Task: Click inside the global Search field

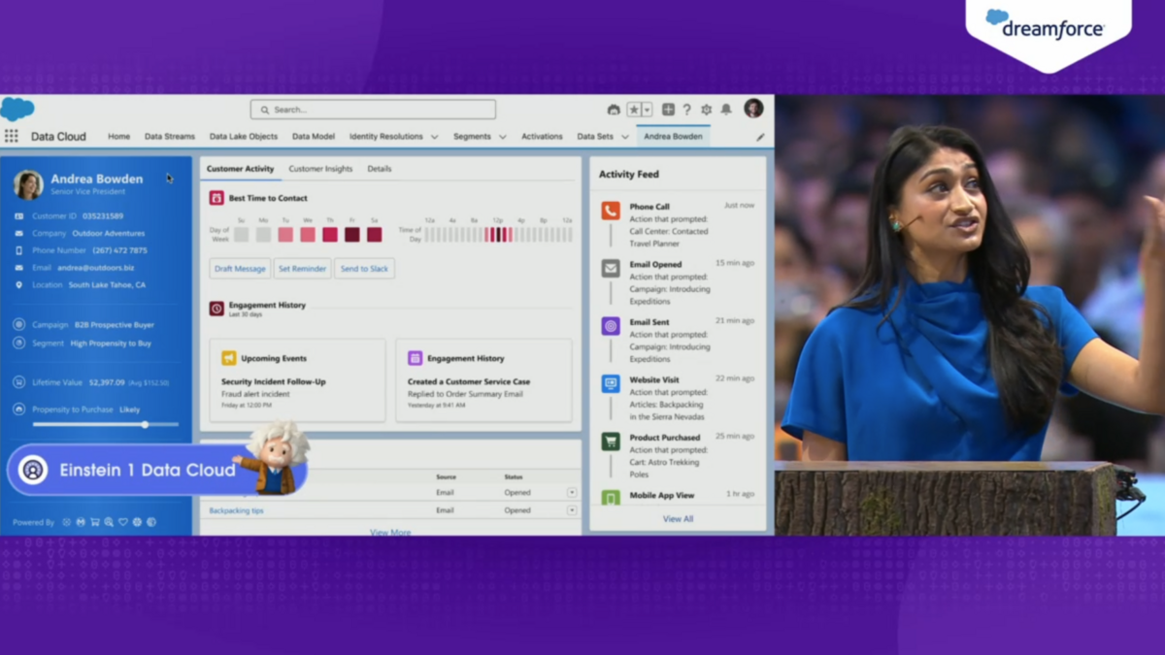Action: 373,110
